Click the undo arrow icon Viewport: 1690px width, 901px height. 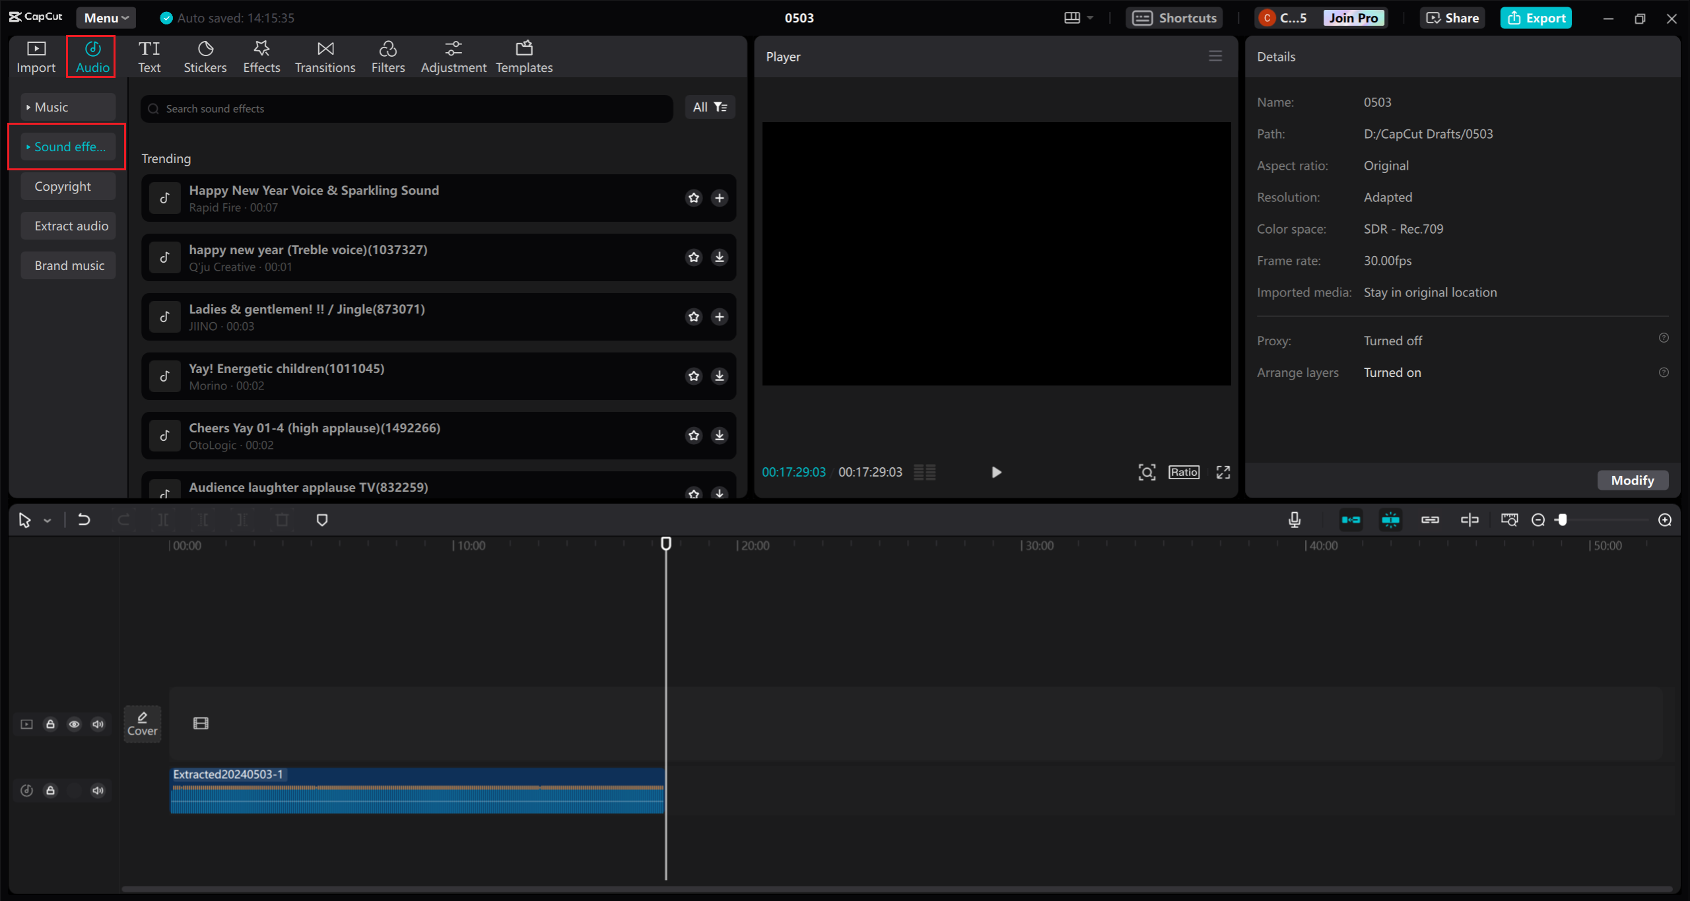pyautogui.click(x=83, y=519)
